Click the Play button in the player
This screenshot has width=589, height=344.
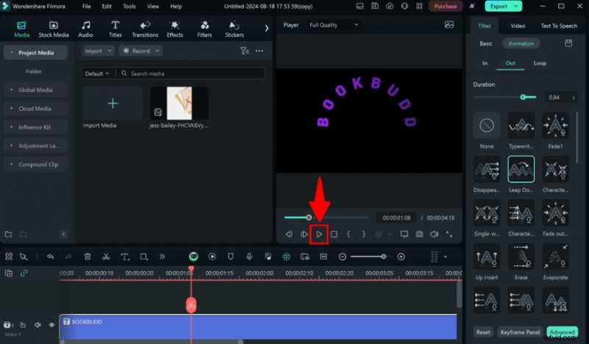[319, 234]
